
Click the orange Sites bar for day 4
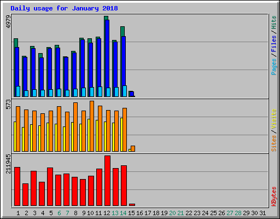click(x=43, y=132)
